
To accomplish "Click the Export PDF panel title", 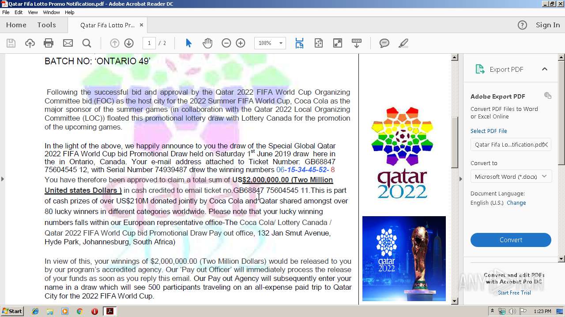I will (x=506, y=70).
